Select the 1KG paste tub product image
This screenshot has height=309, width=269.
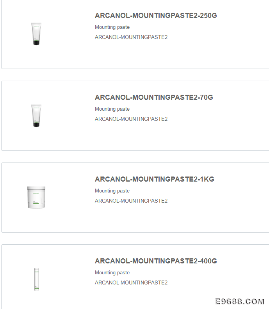(x=36, y=197)
